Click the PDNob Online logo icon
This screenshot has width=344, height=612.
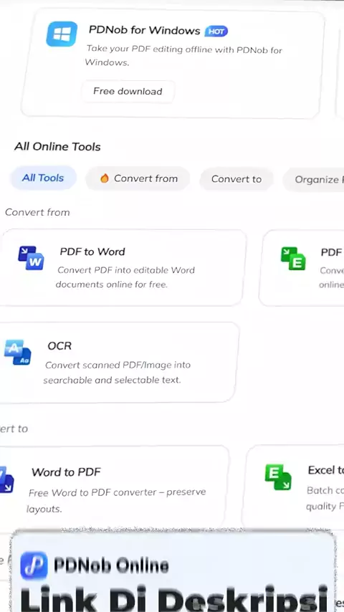point(34,565)
